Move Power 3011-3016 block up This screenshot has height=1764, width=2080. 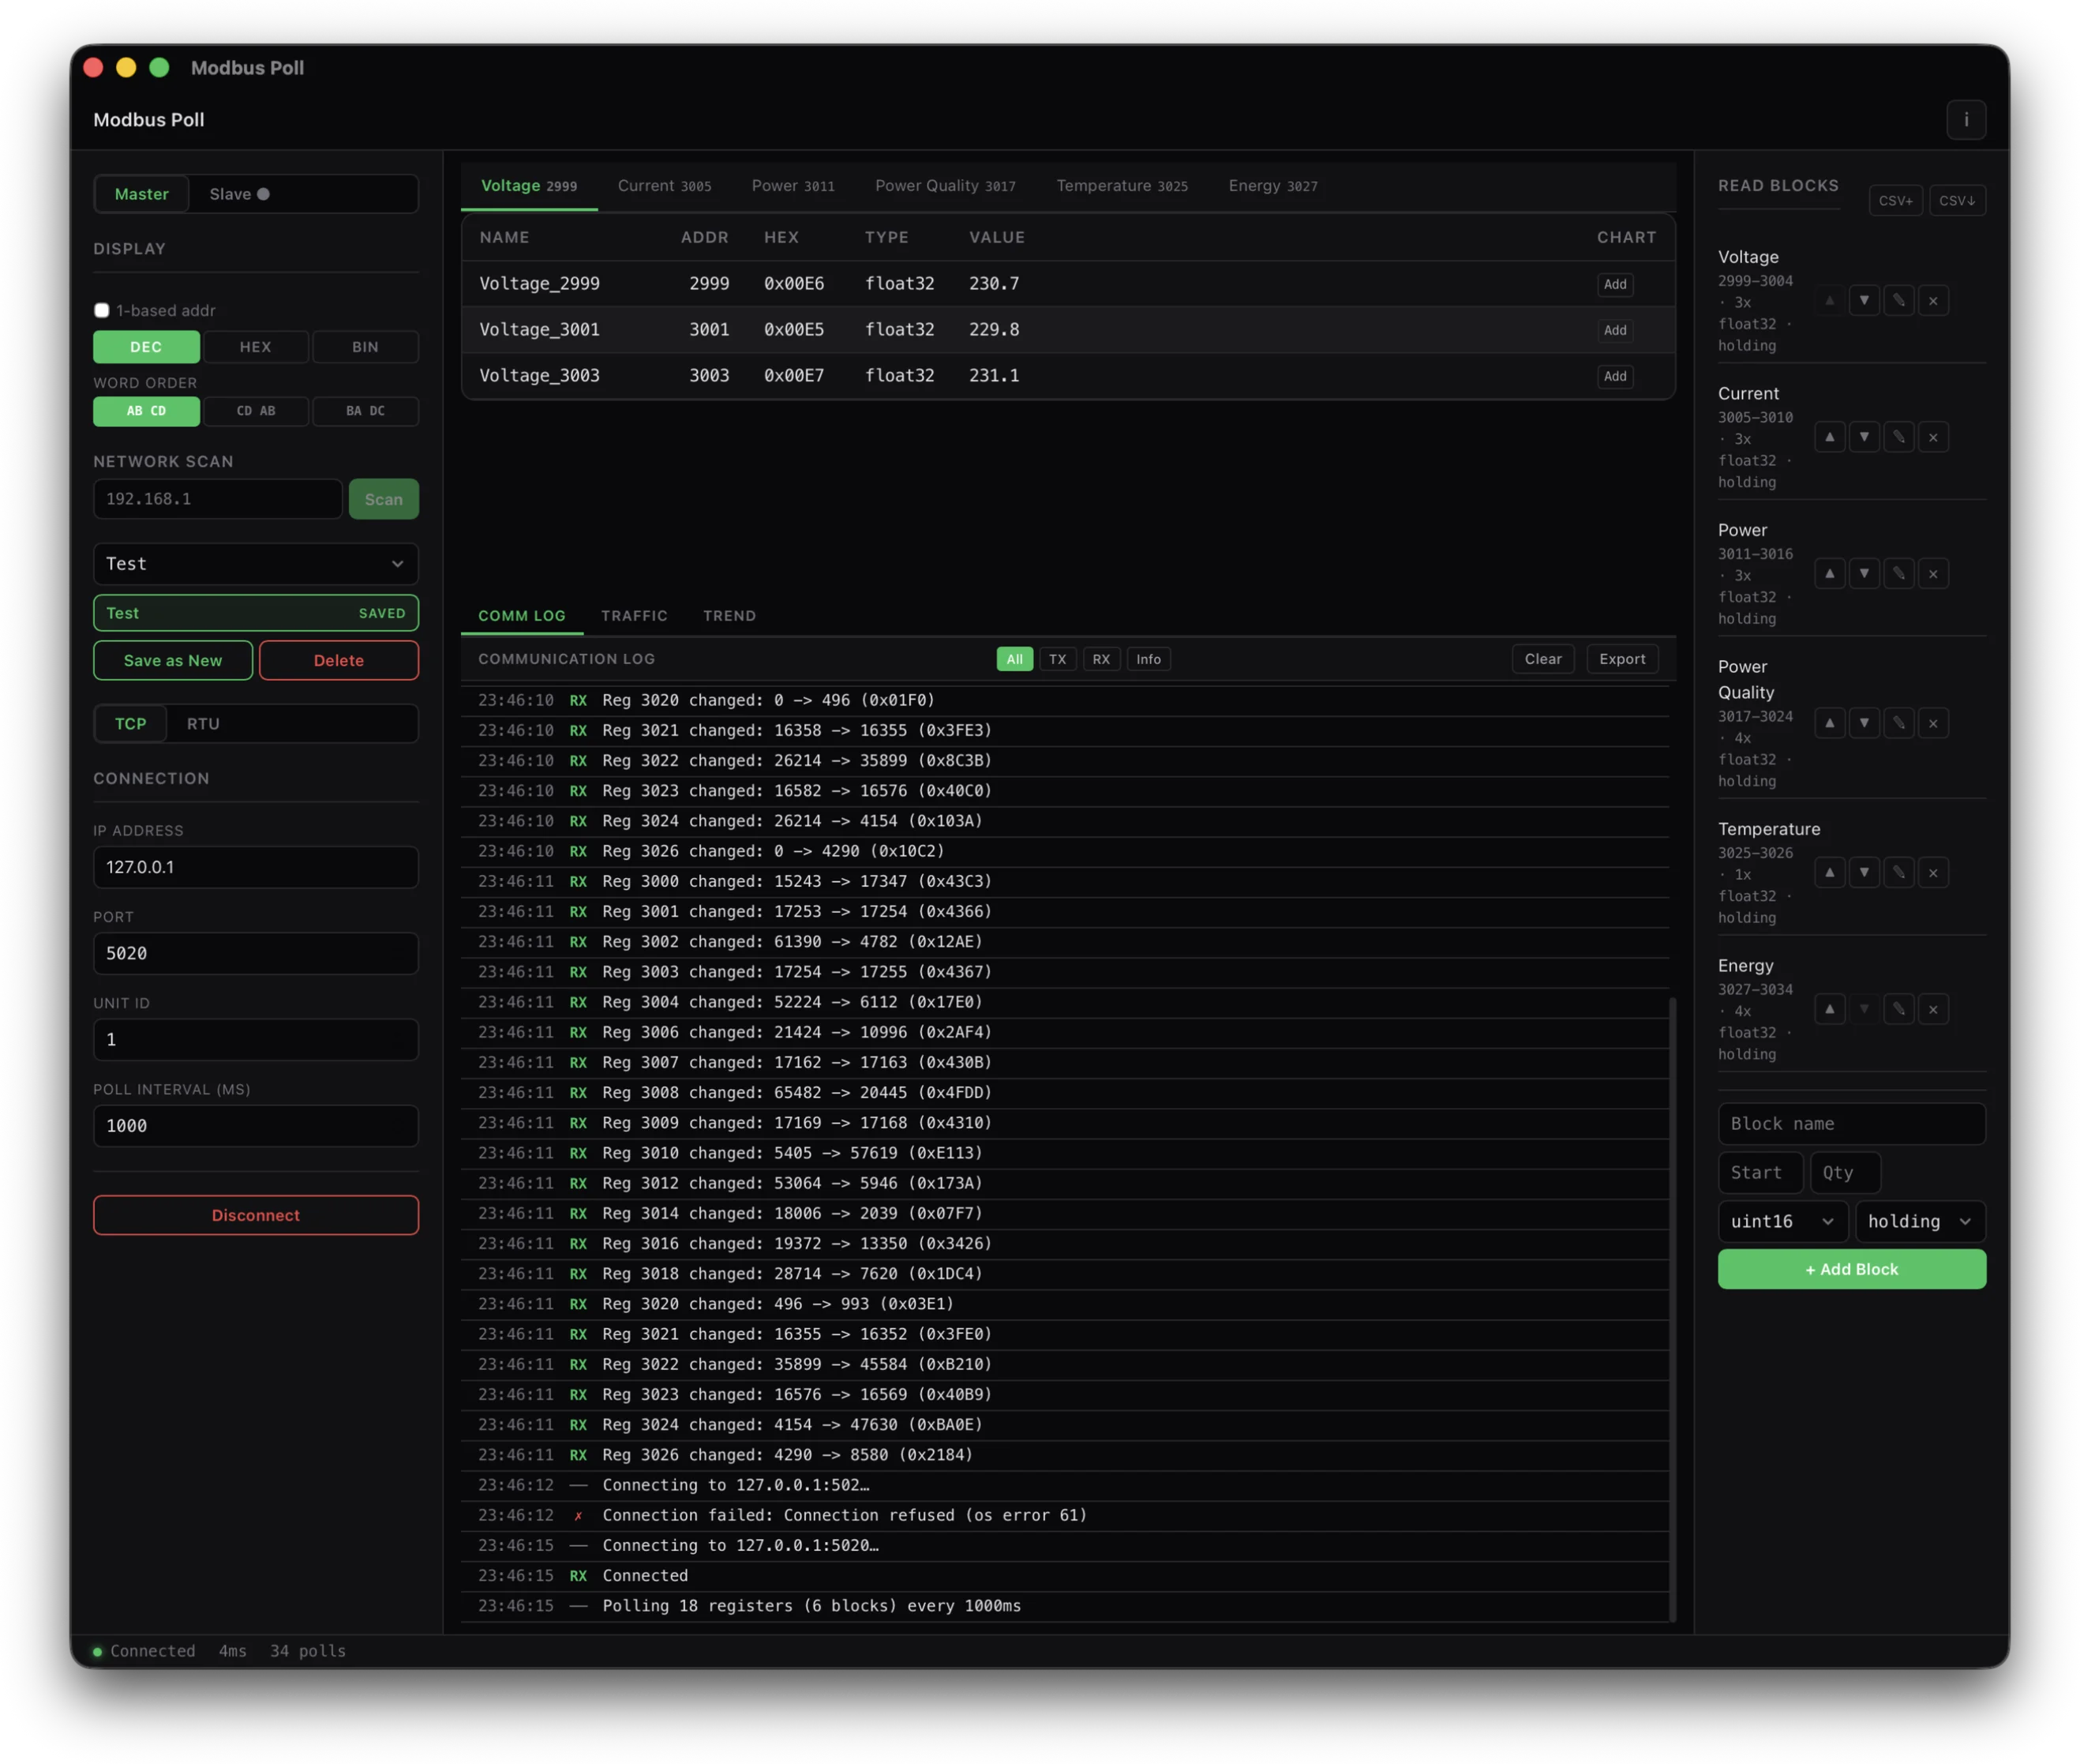pos(1829,574)
